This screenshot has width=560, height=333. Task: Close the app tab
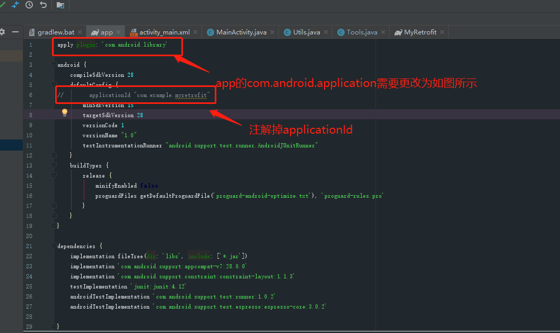point(118,32)
